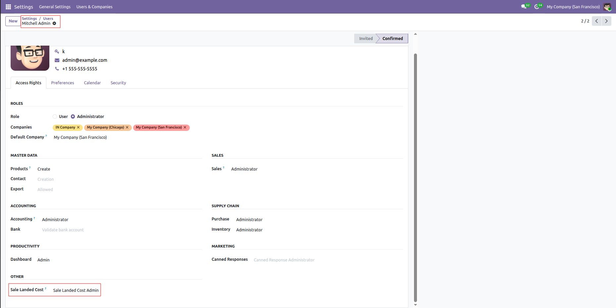The image size is (616, 308).
Task: Click the Mitchell Admin avatar photo
Action: pos(30,58)
